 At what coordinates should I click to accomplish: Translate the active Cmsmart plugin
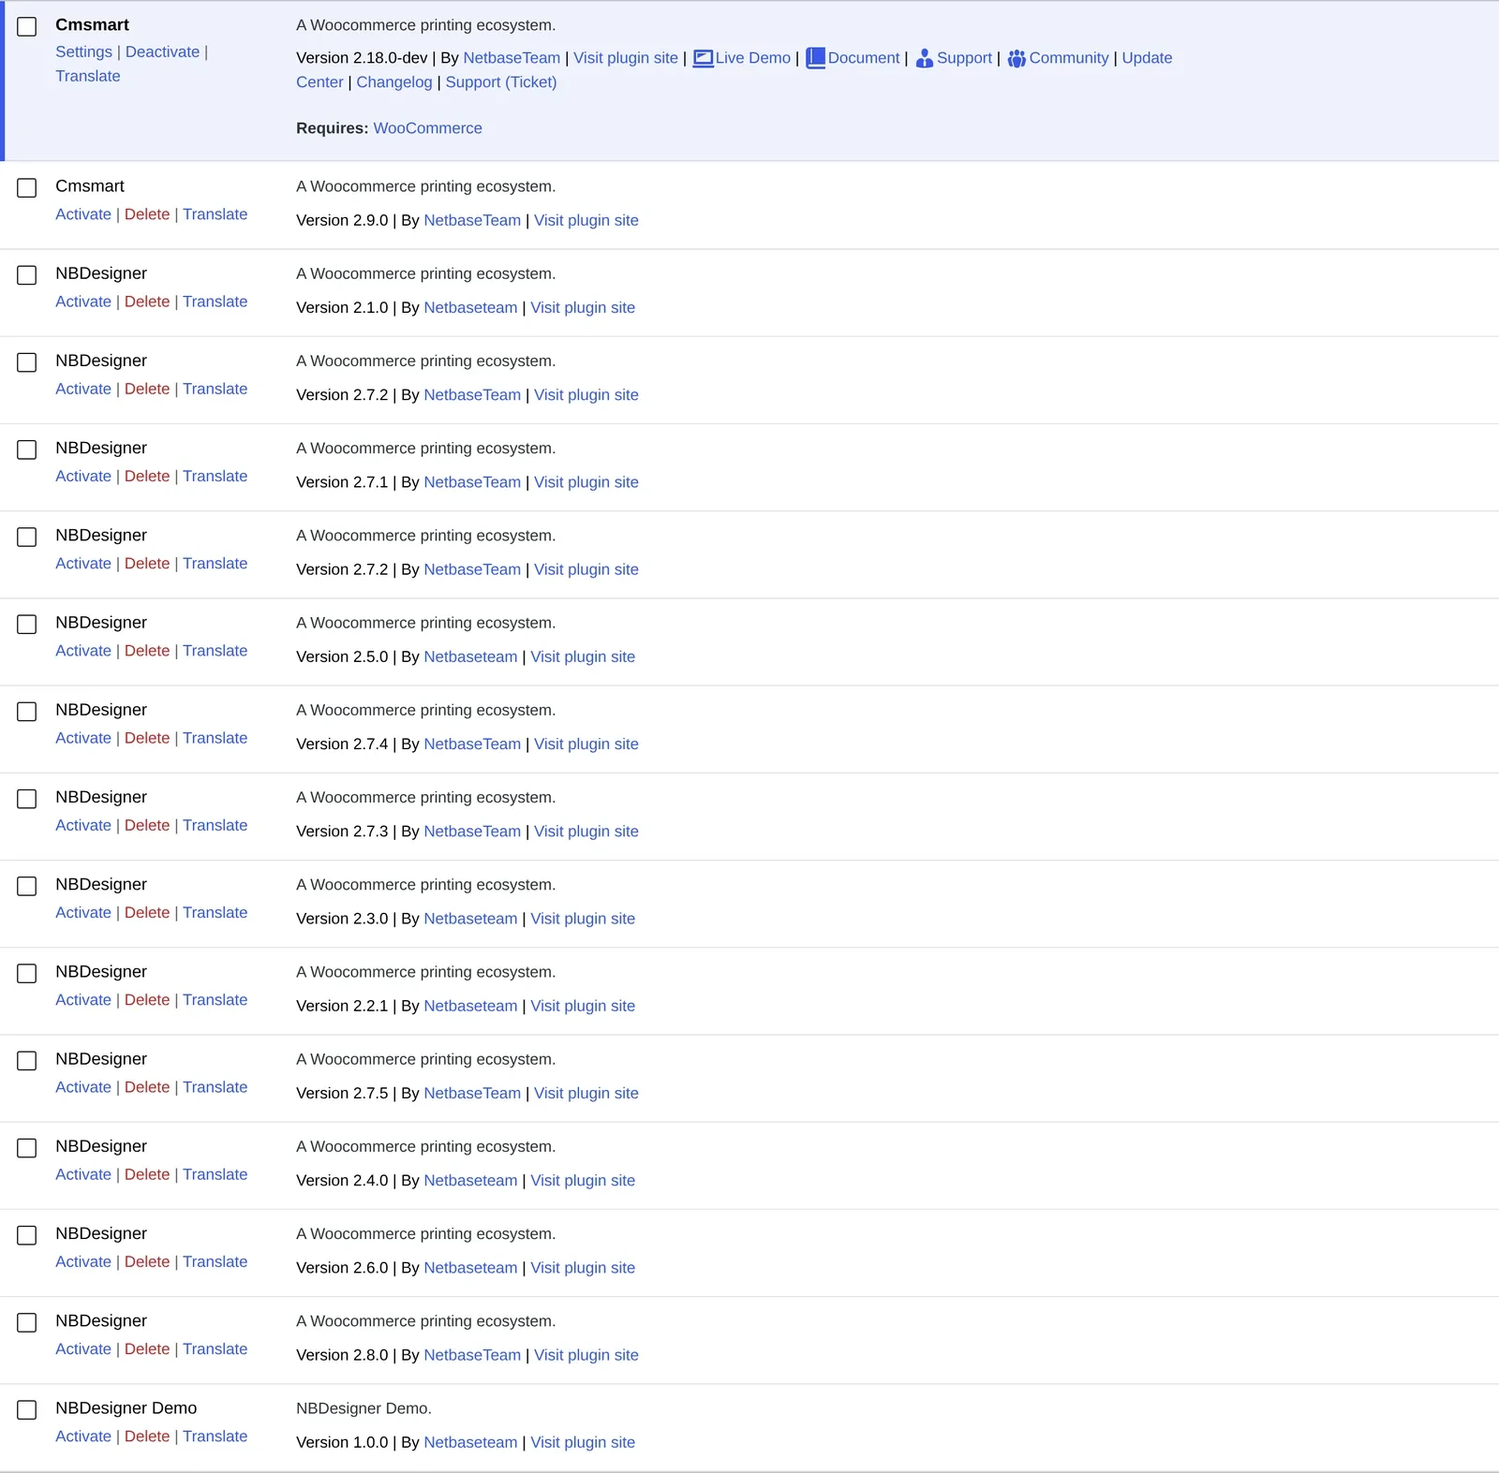pyautogui.click(x=88, y=77)
